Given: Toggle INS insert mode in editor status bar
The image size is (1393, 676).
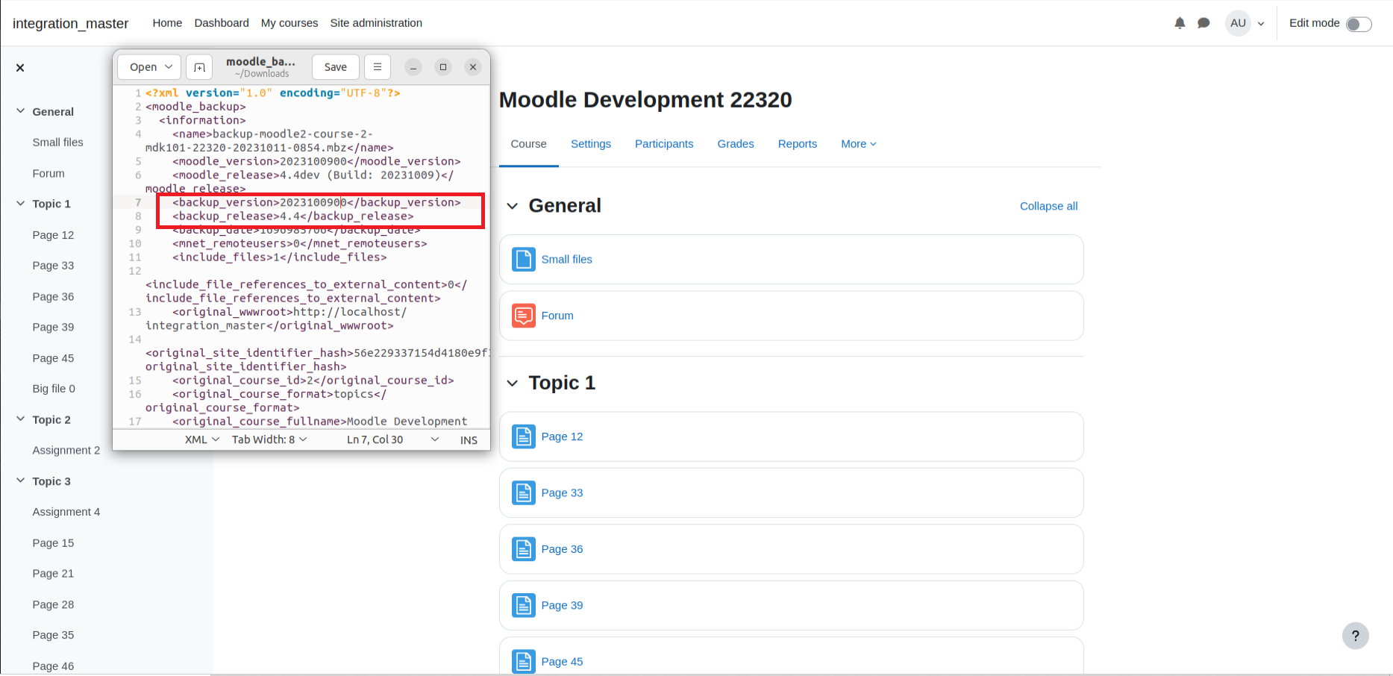Looking at the screenshot, I should pyautogui.click(x=469, y=440).
